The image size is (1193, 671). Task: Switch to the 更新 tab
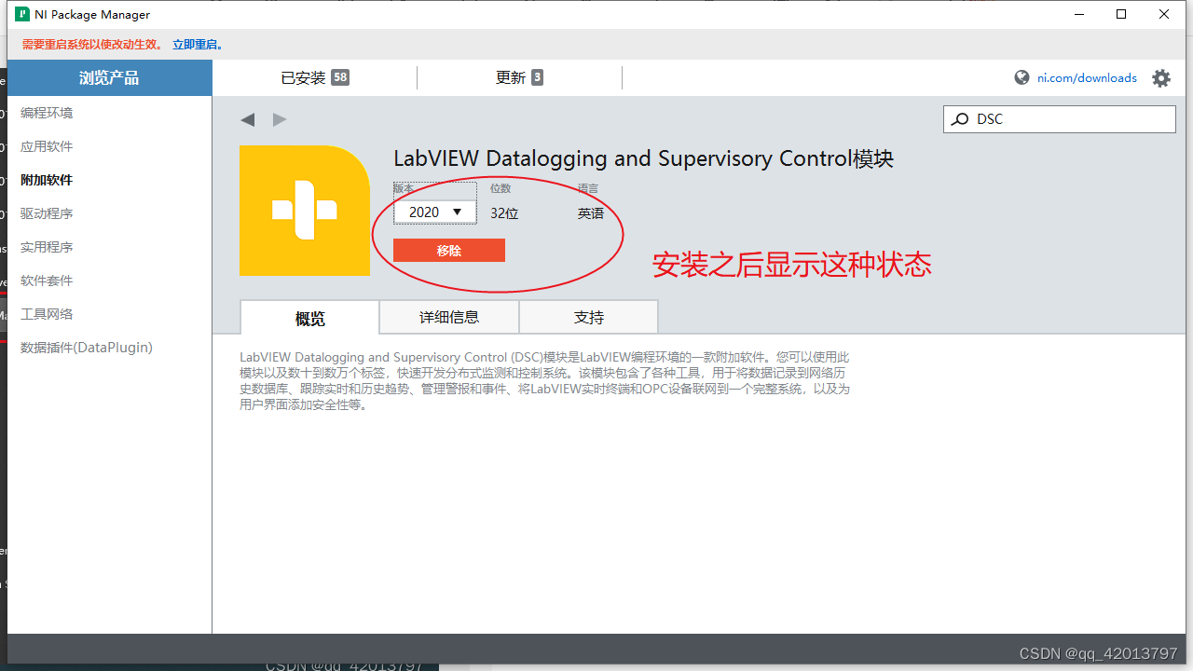click(519, 77)
